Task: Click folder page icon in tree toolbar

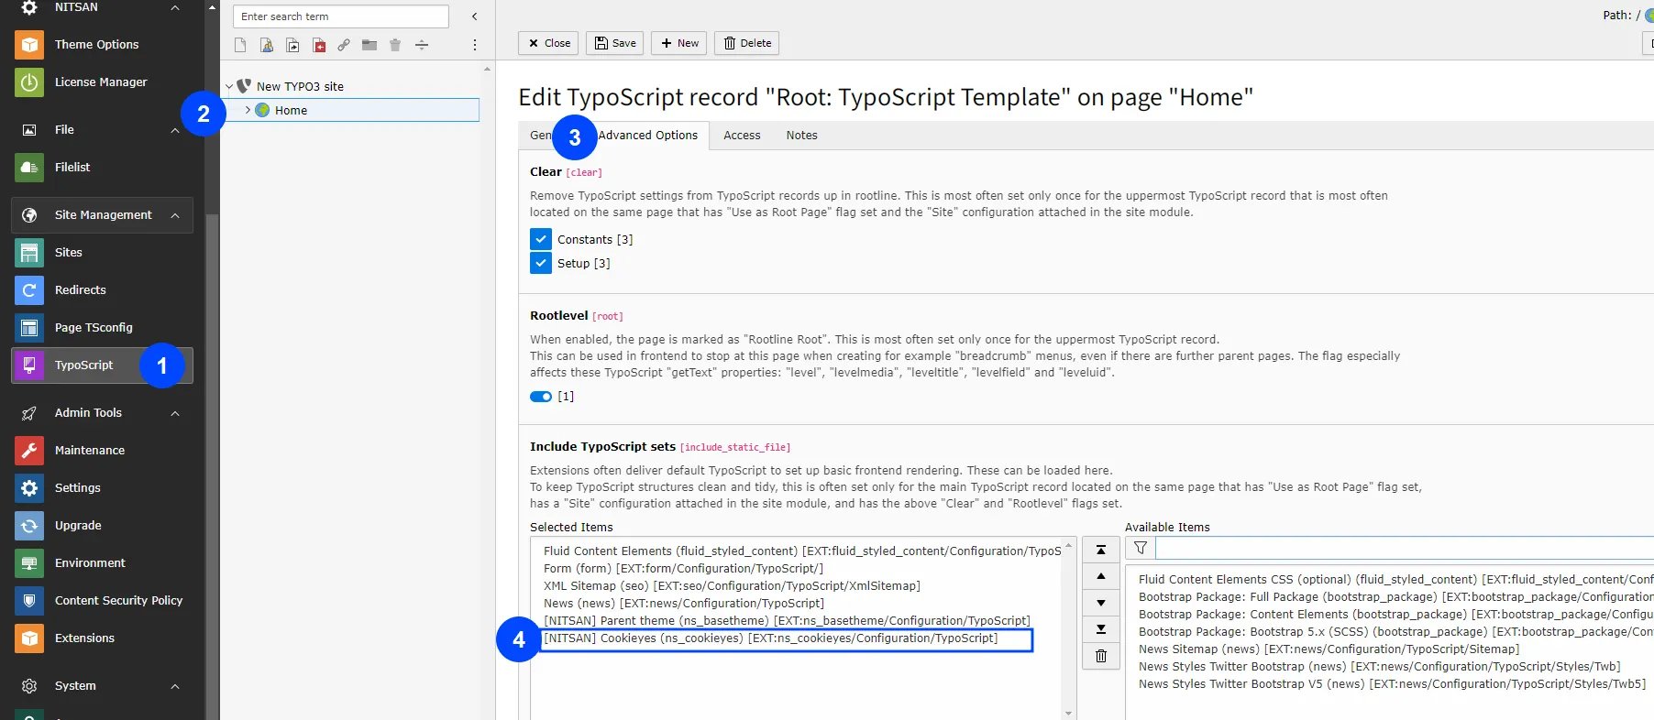Action: (369, 45)
